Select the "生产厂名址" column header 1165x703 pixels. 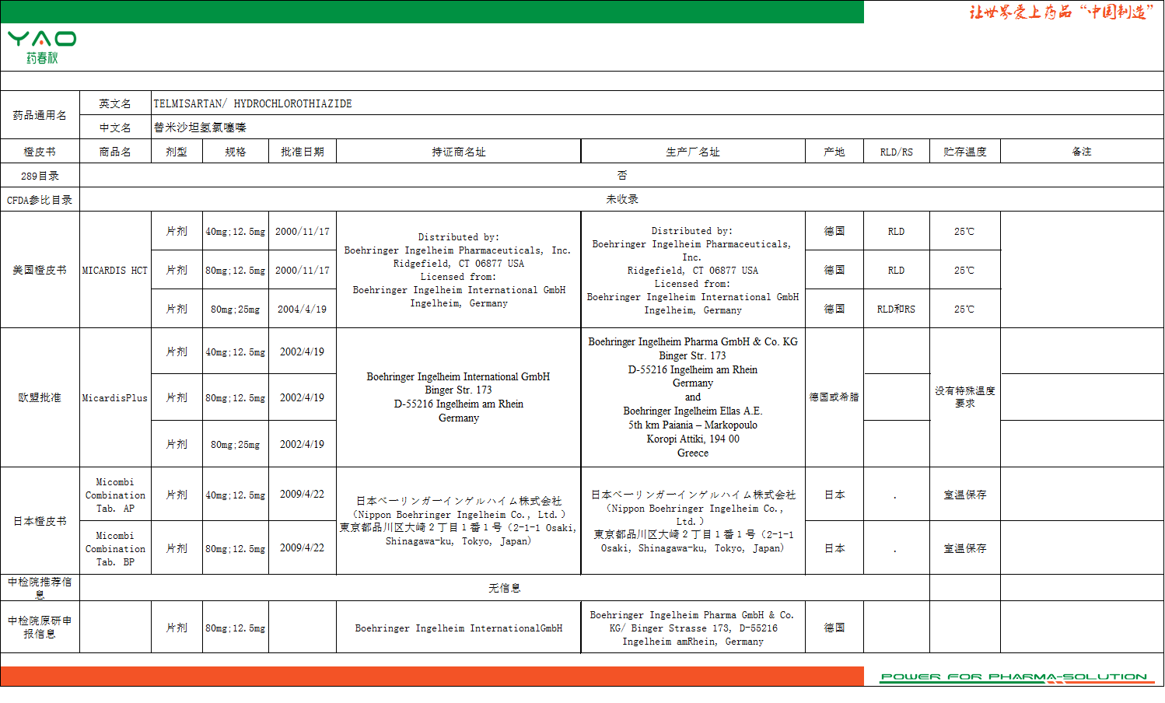[693, 152]
